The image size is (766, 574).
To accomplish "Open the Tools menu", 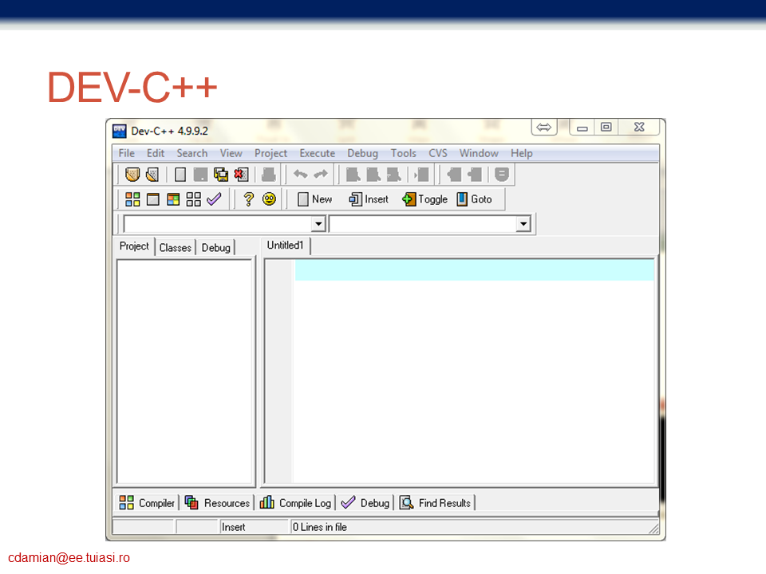I will 404,153.
